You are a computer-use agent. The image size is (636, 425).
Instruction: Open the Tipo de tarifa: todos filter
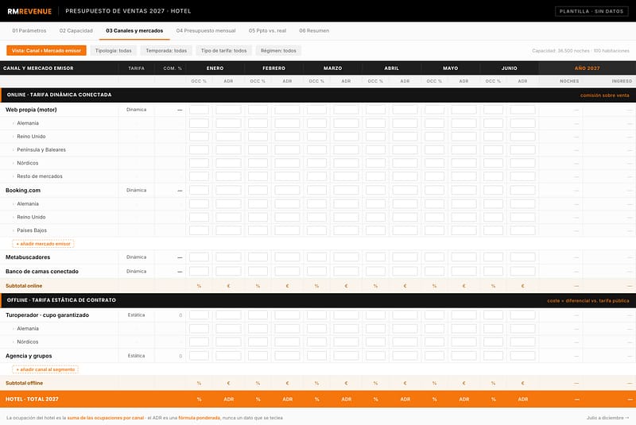(224, 51)
